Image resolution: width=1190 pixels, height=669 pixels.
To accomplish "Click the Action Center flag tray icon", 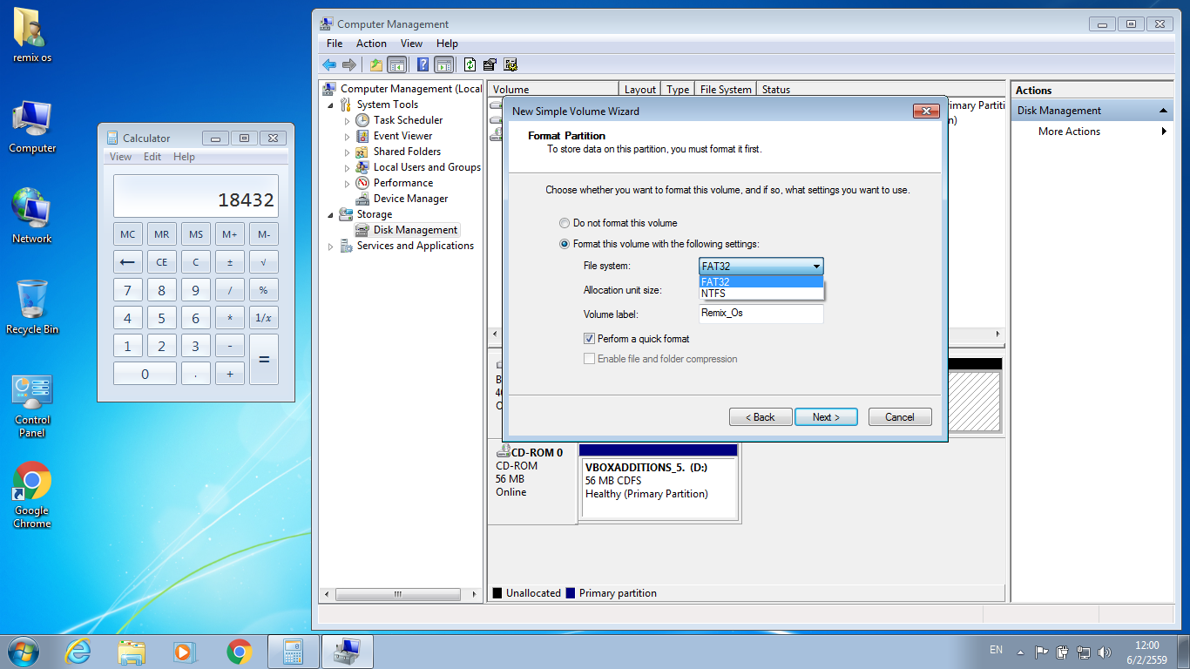I will [x=1041, y=652].
